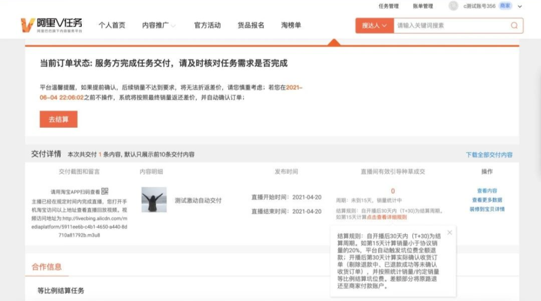Open 淘榜单 menu item

tap(291, 25)
